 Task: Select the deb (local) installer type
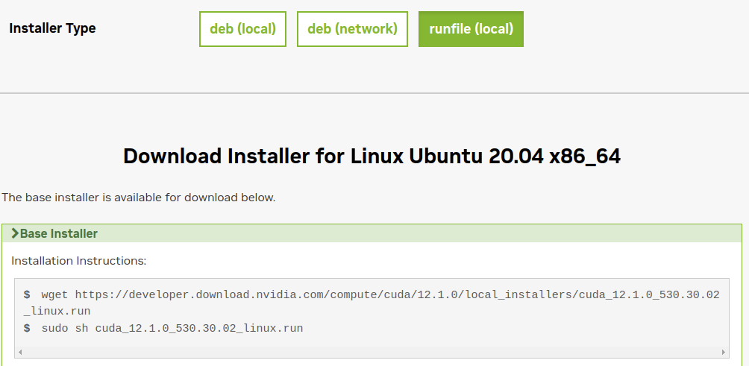click(x=242, y=29)
